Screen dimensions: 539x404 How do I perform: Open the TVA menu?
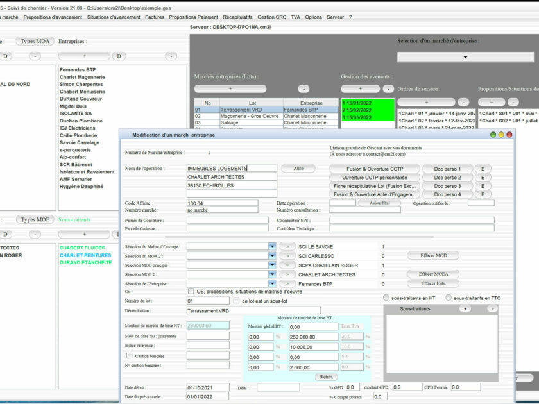coord(295,17)
